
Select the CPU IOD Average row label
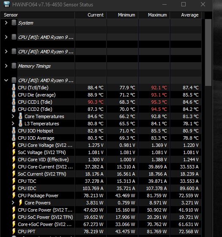(x=36, y=138)
